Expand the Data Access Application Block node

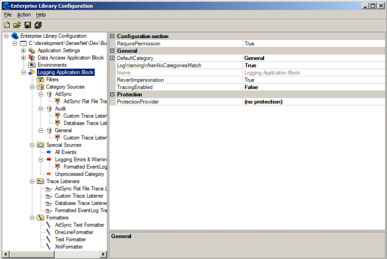coord(23,58)
